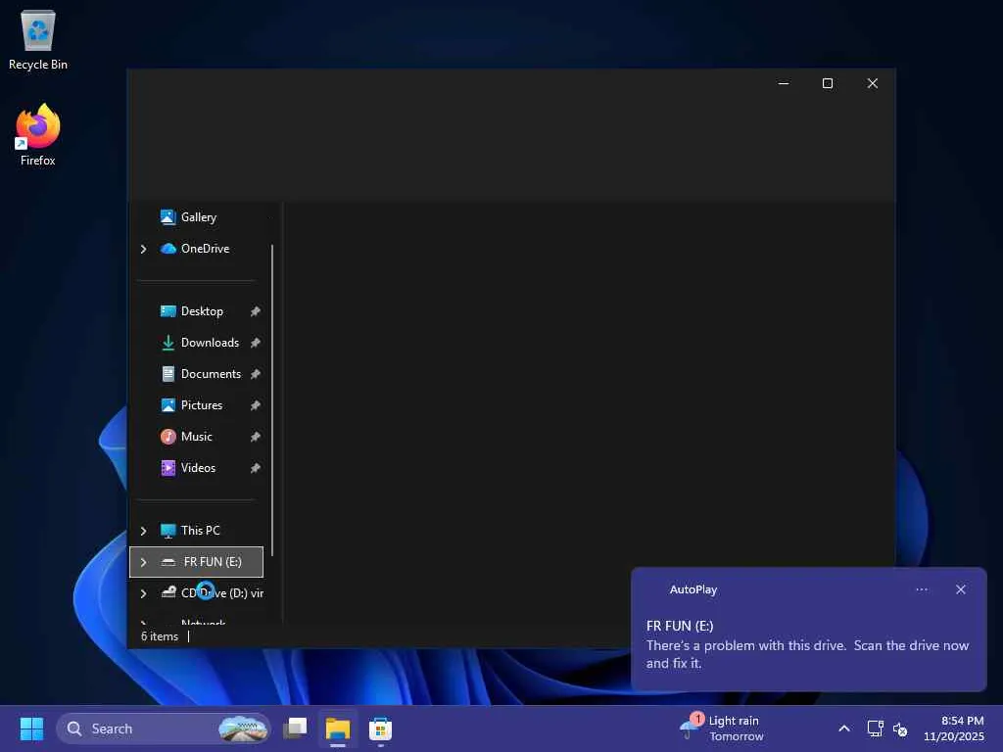Click the AutoPlay notification title

point(693,589)
